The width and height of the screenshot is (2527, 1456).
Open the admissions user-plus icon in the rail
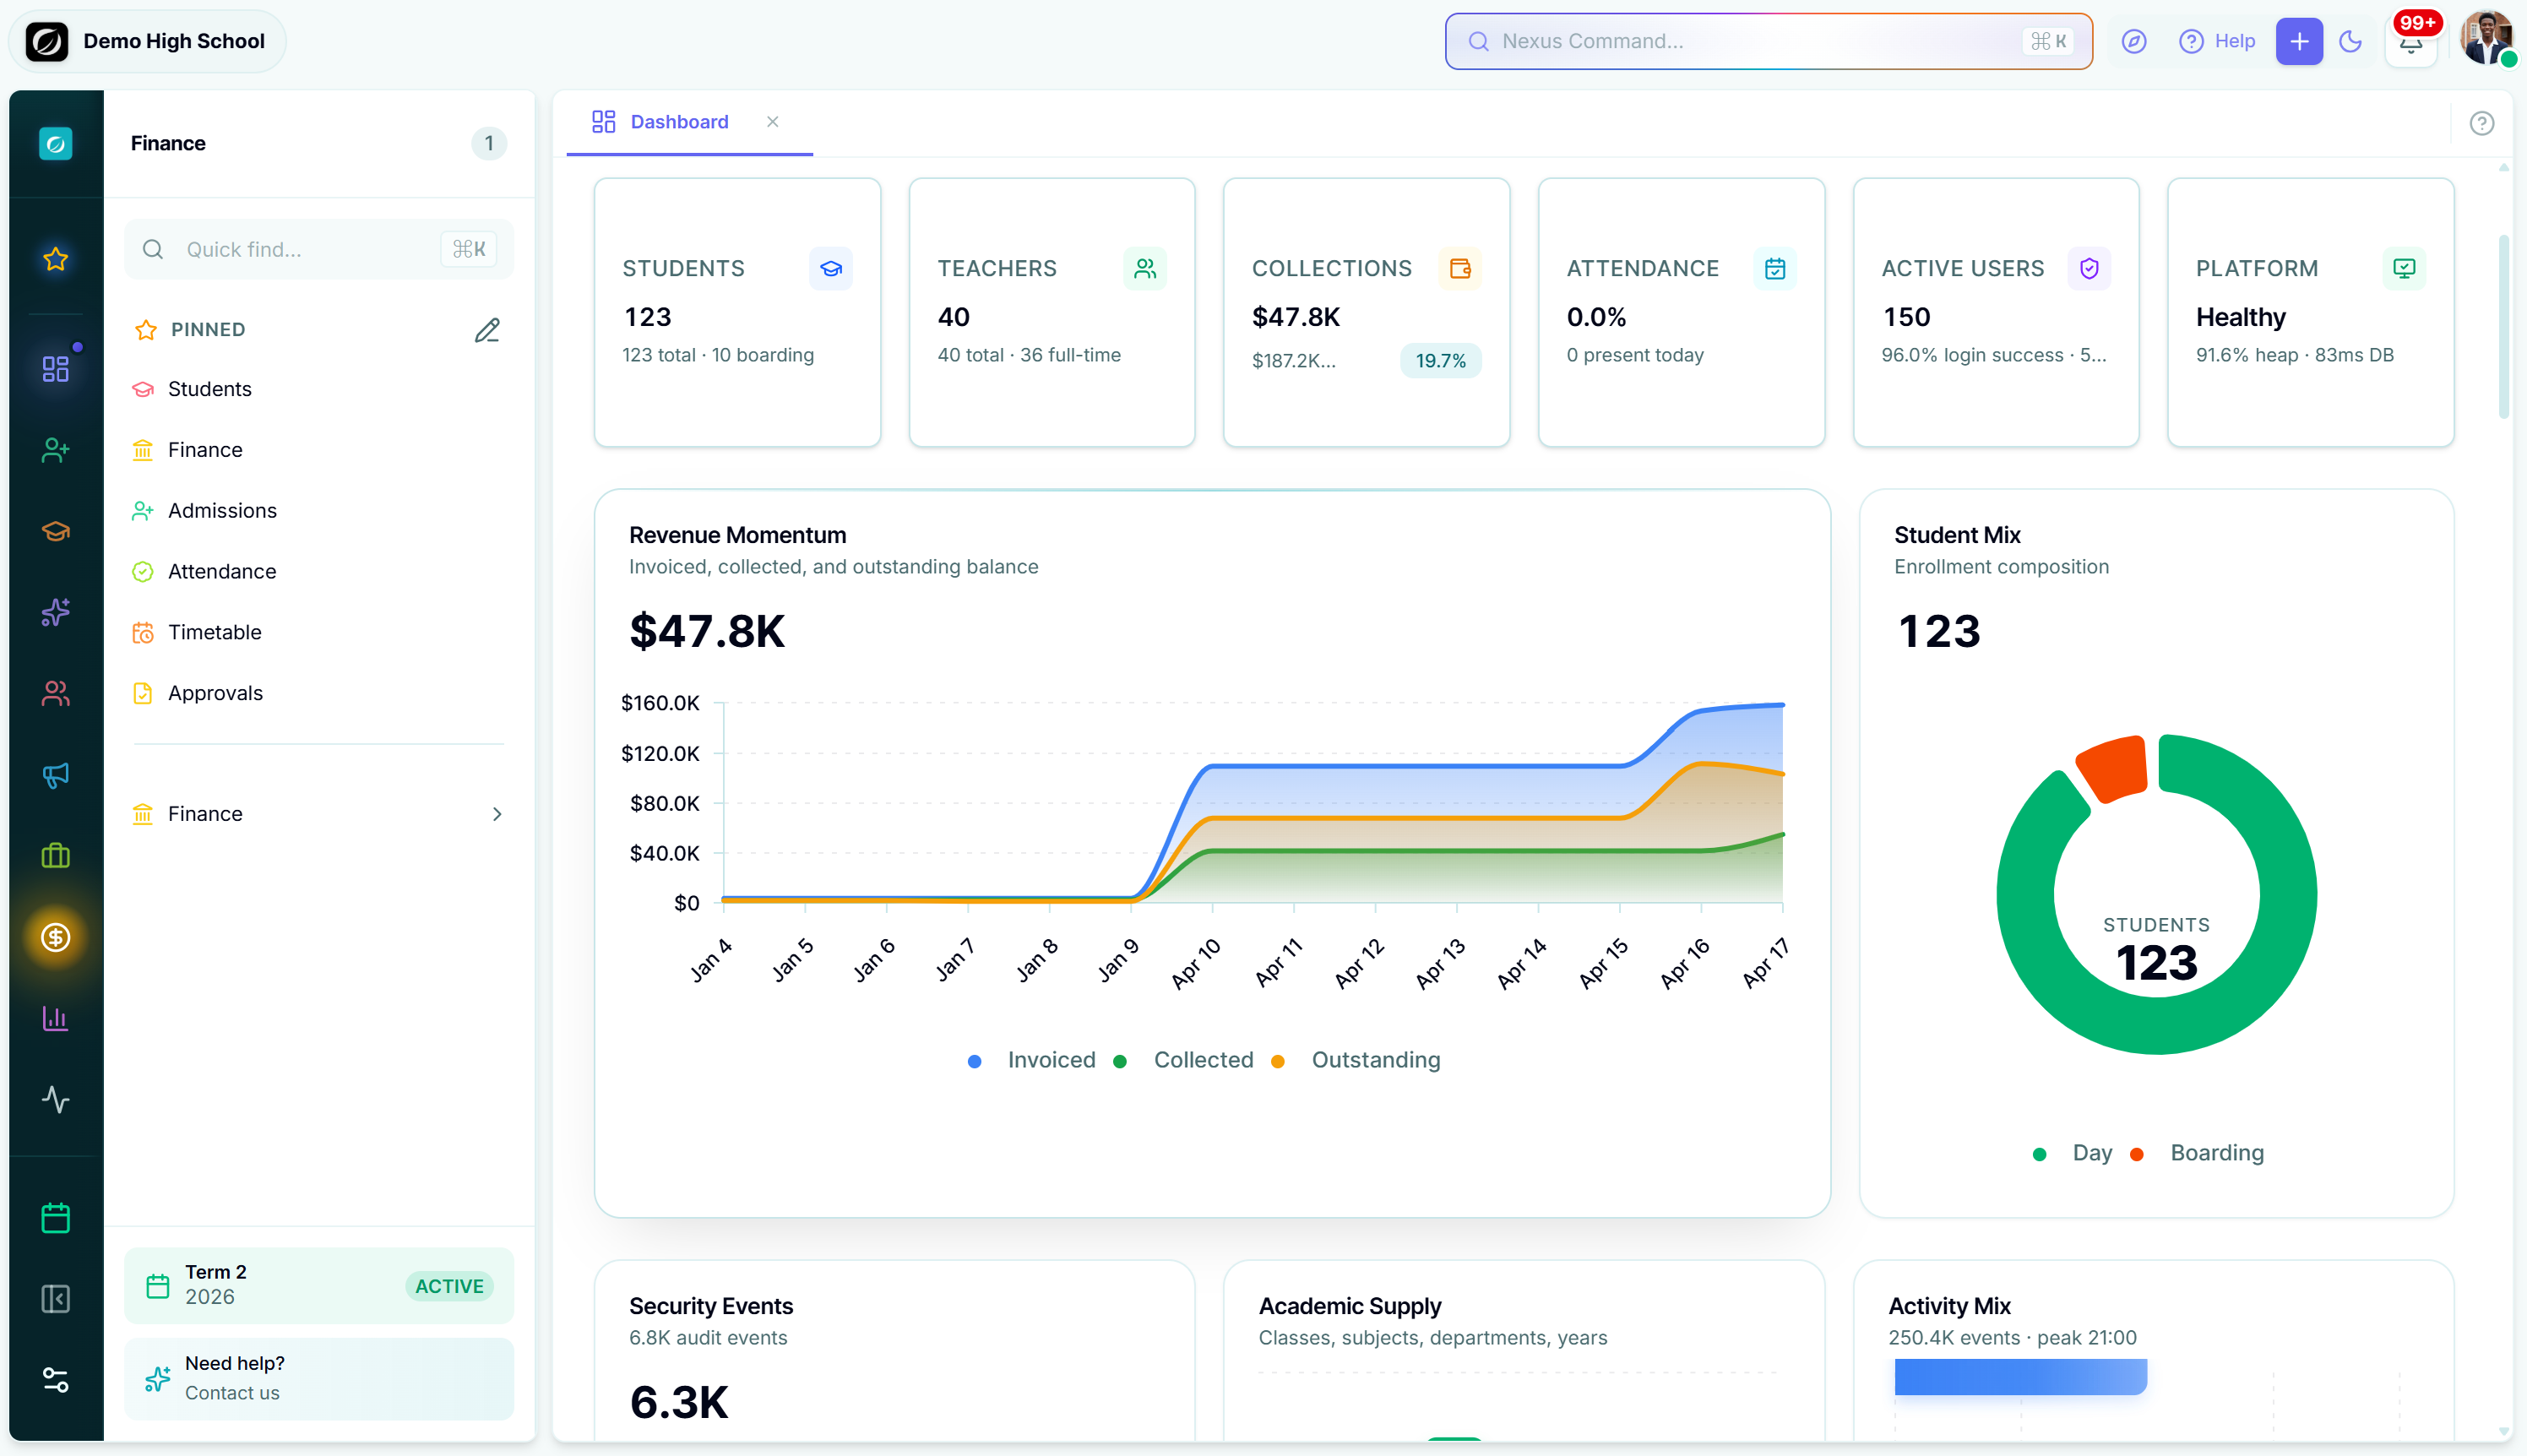point(56,450)
